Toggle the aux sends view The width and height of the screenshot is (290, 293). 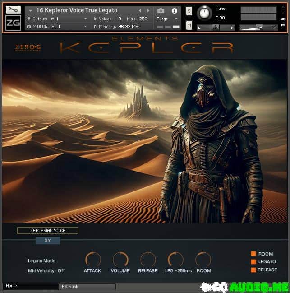point(283,19)
